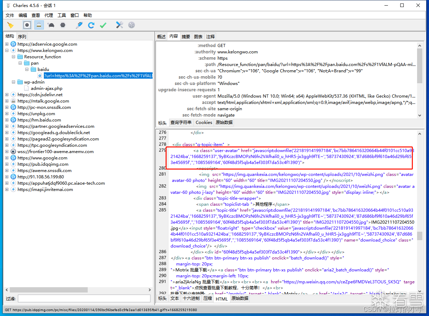Image resolution: width=429 pixels, height=316 pixels.
Task: Click the globe icon beside https://hm.baidu.com
Action: [14, 120]
